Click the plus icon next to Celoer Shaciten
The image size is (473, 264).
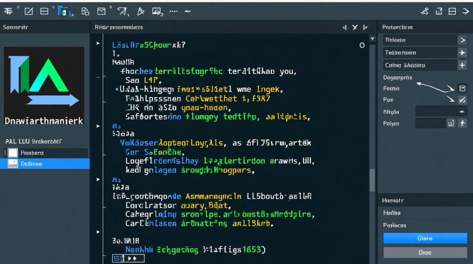[462, 65]
